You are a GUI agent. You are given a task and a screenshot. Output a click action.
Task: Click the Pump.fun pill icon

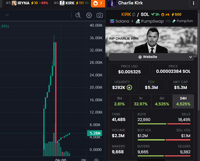tap(174, 21)
